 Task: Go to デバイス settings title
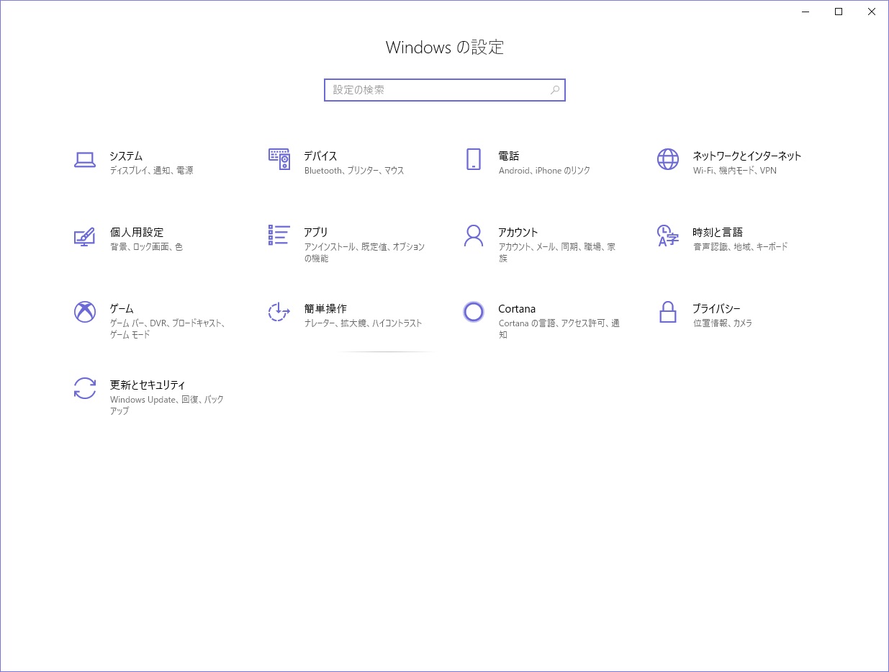[x=320, y=156]
